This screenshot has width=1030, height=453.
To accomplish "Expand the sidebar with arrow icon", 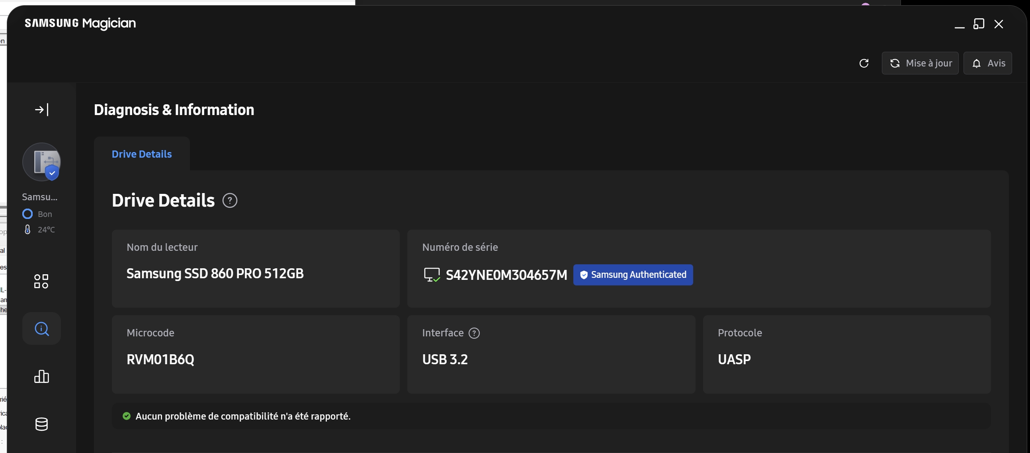I will [41, 109].
